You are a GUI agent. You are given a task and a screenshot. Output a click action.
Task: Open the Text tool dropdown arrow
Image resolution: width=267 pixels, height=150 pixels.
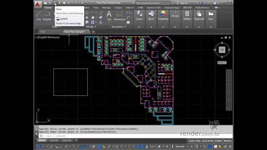click(x=109, y=22)
